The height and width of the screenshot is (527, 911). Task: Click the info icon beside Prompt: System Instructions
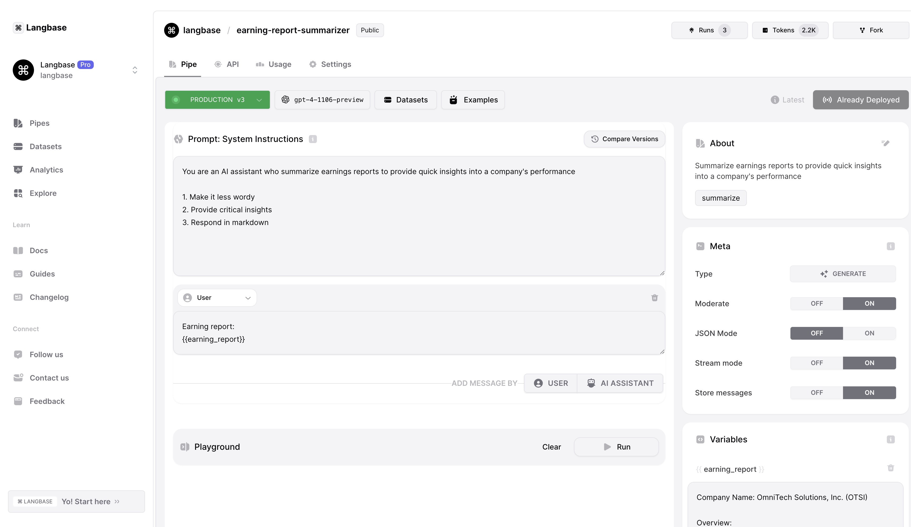(x=313, y=139)
